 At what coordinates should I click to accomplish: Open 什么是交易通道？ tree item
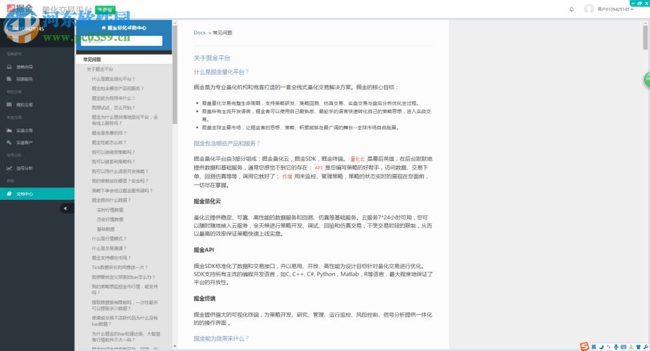(109, 248)
